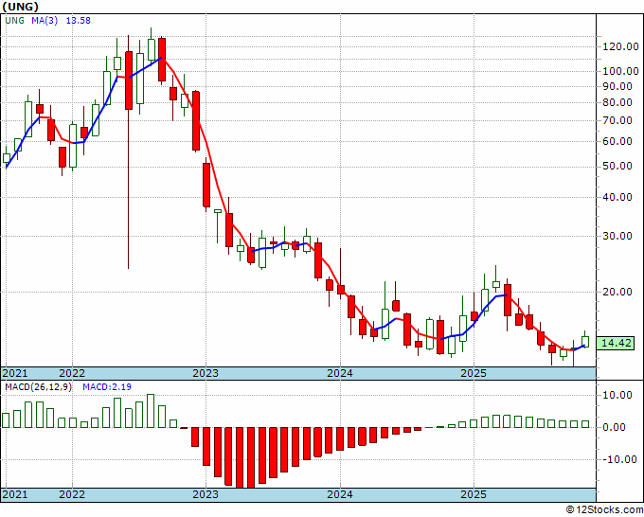This screenshot has height=517, width=644.
Task: Click the current price tag 14.42
Action: (616, 343)
